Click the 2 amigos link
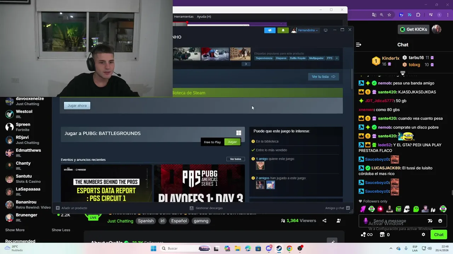This screenshot has height=254, width=453. click(263, 178)
